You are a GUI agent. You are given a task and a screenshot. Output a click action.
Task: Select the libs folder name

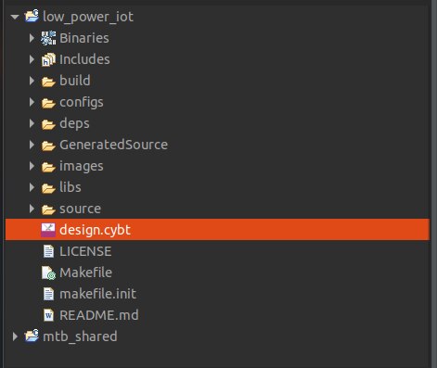pos(71,187)
